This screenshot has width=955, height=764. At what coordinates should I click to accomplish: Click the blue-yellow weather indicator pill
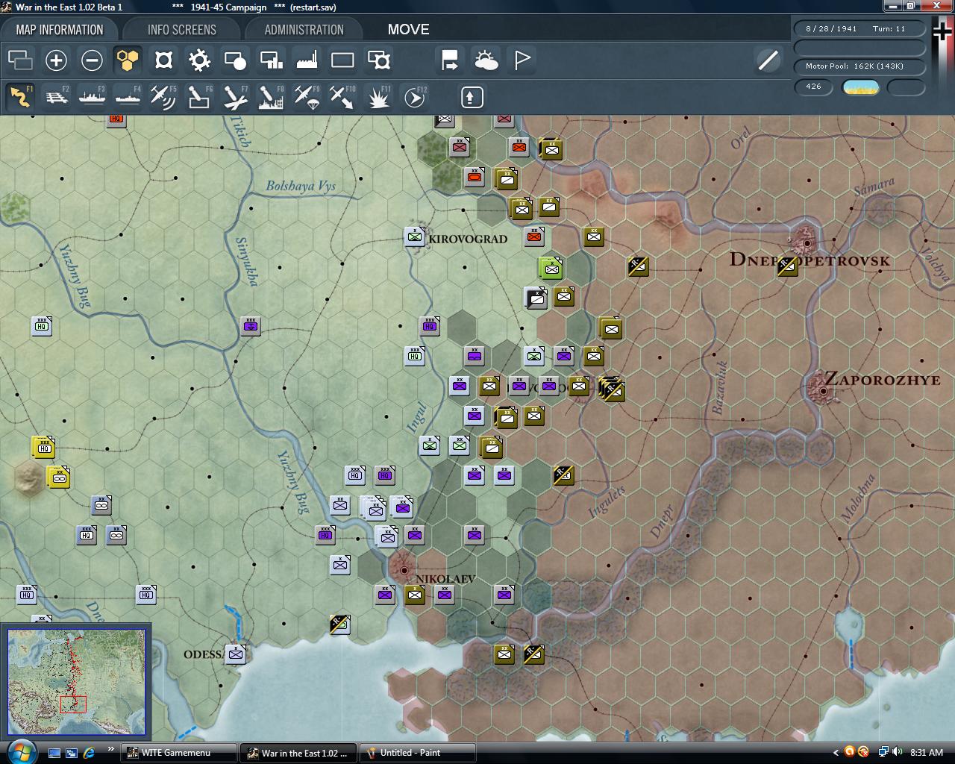point(860,87)
